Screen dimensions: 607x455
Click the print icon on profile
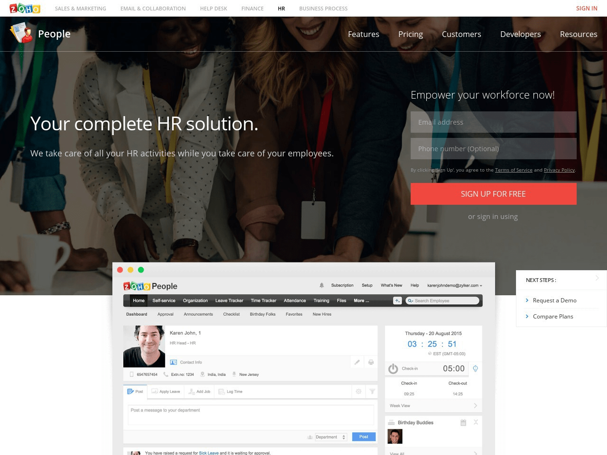click(x=371, y=362)
